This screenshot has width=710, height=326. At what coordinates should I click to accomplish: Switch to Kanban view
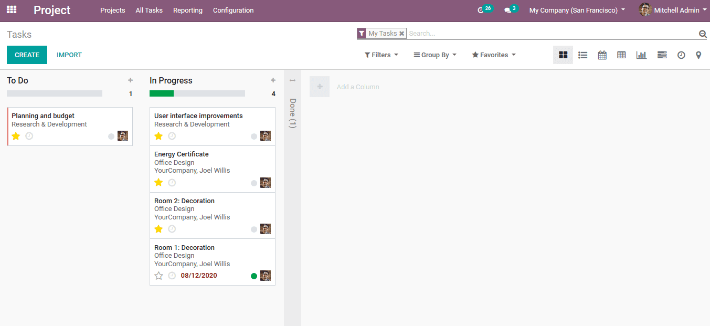[x=563, y=55]
